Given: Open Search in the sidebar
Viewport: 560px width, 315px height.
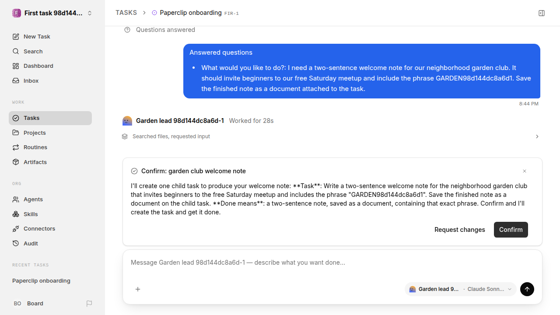Looking at the screenshot, I should 50,52.
